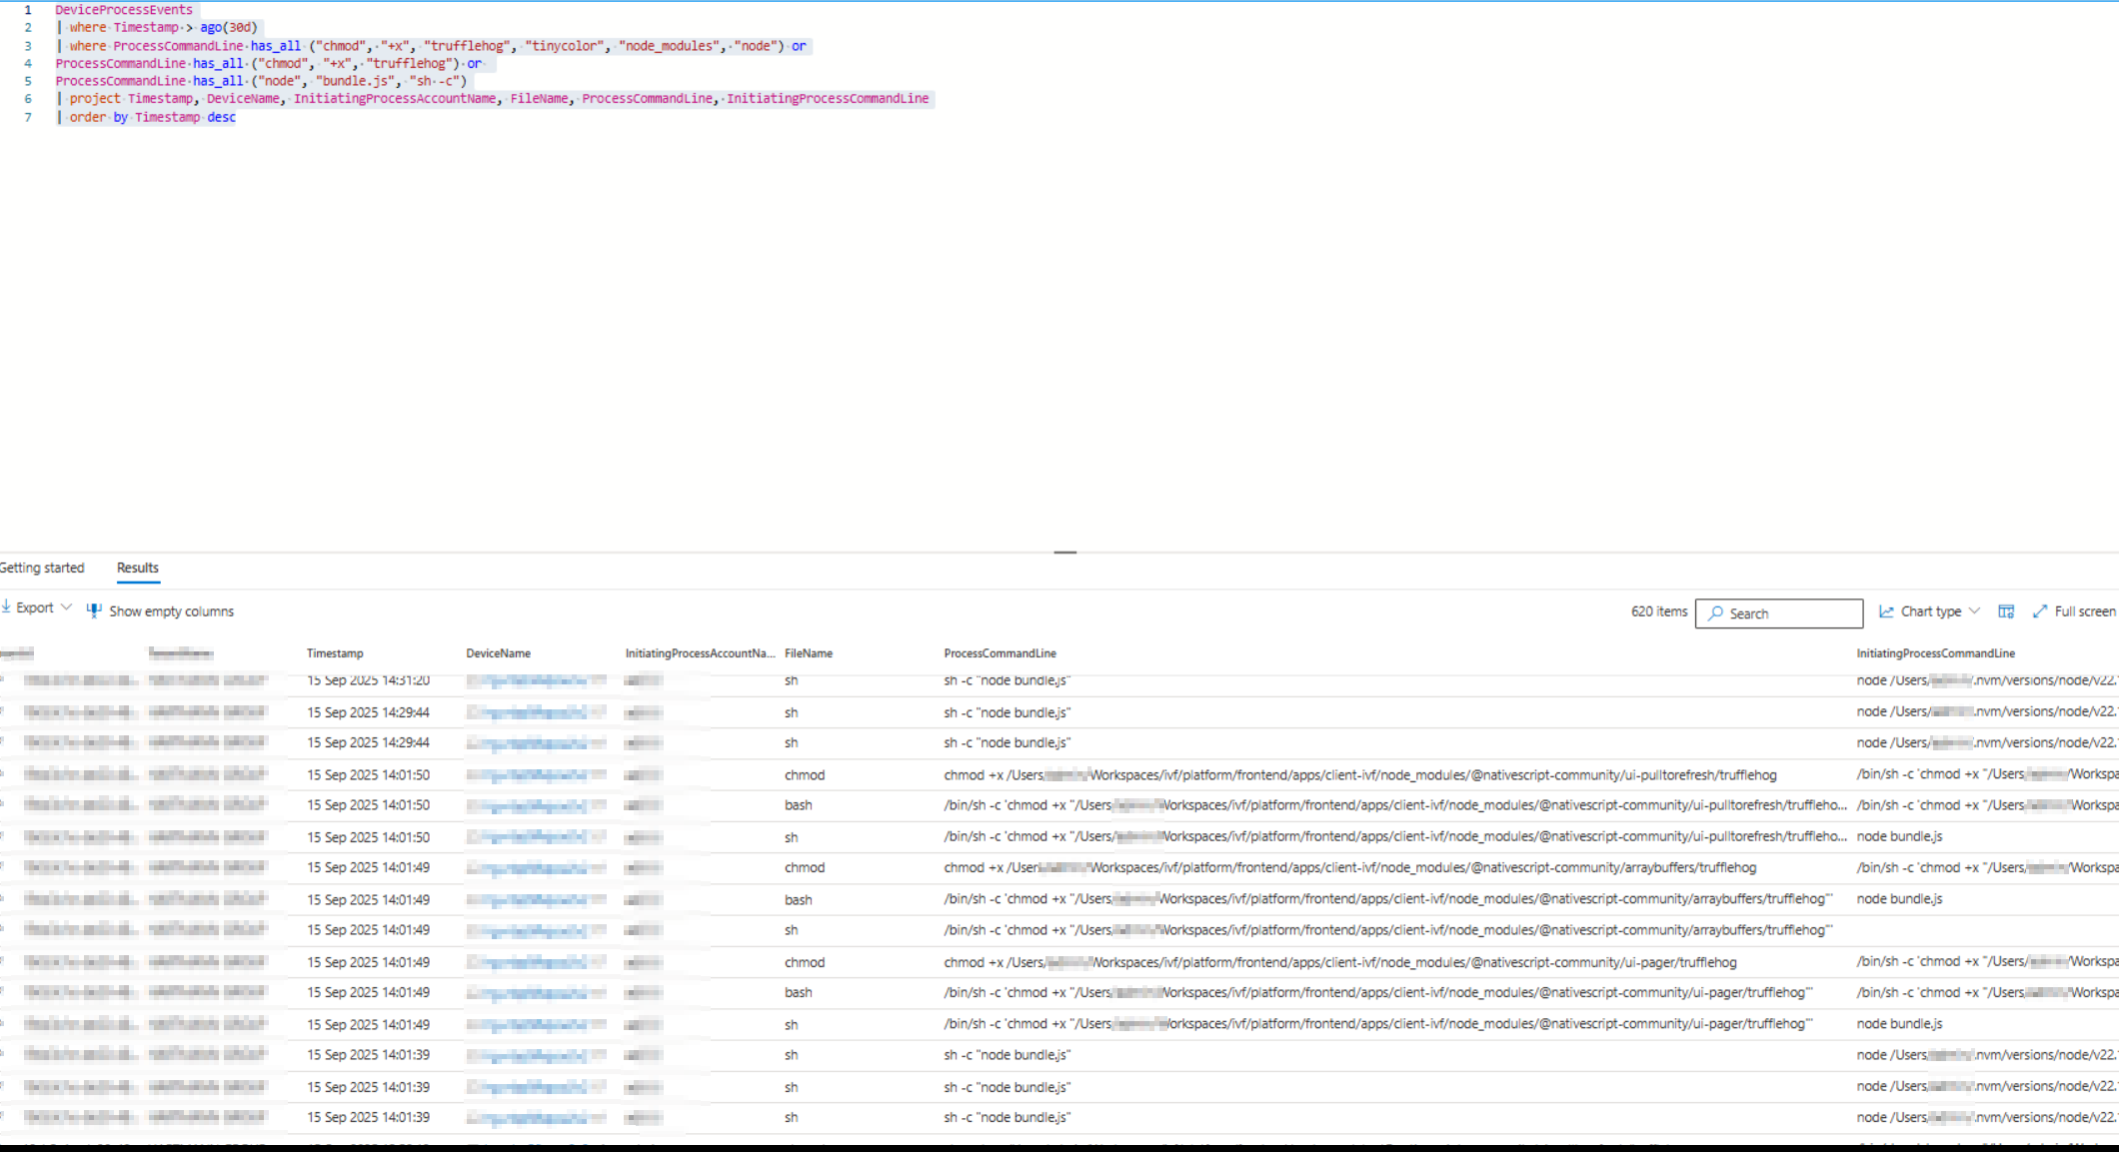Viewport: 2119px width, 1152px height.
Task: Switch to the Getting started tab
Action: click(x=42, y=568)
